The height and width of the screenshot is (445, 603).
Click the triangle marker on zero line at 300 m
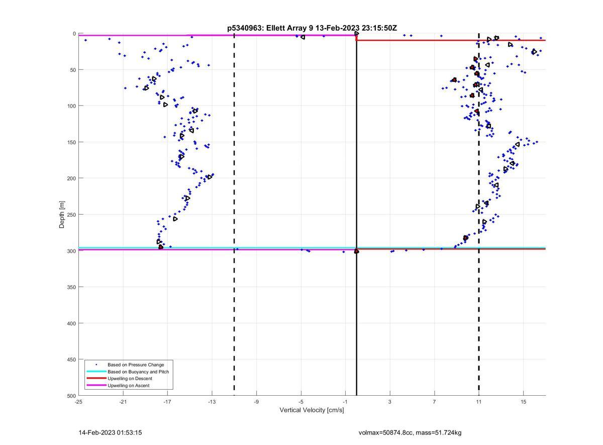356,251
